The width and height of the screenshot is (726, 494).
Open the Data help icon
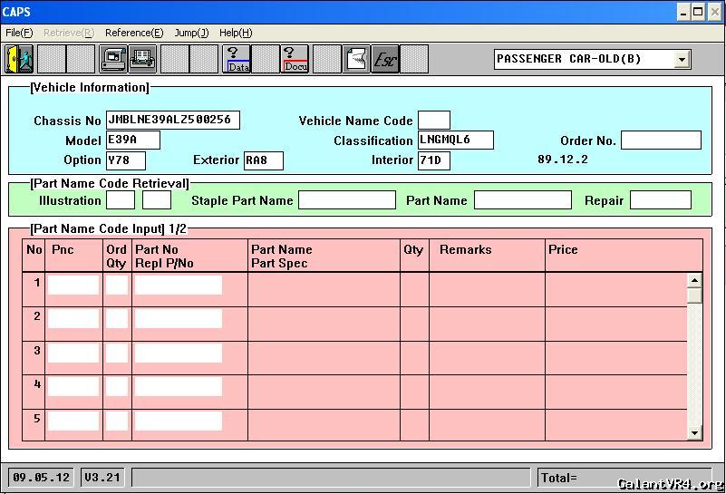pyautogui.click(x=237, y=59)
